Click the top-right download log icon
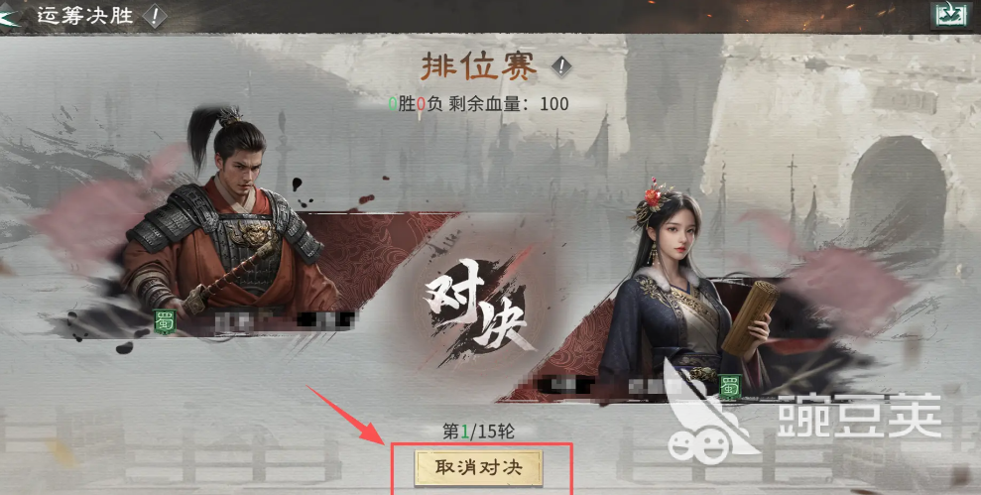 950,15
